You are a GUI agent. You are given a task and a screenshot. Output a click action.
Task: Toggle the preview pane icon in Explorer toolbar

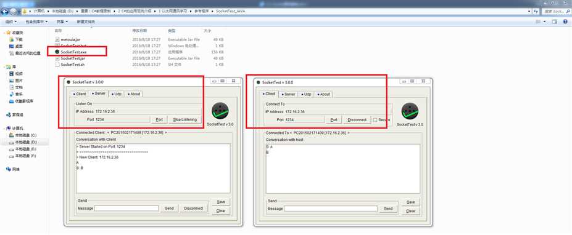pos(555,22)
